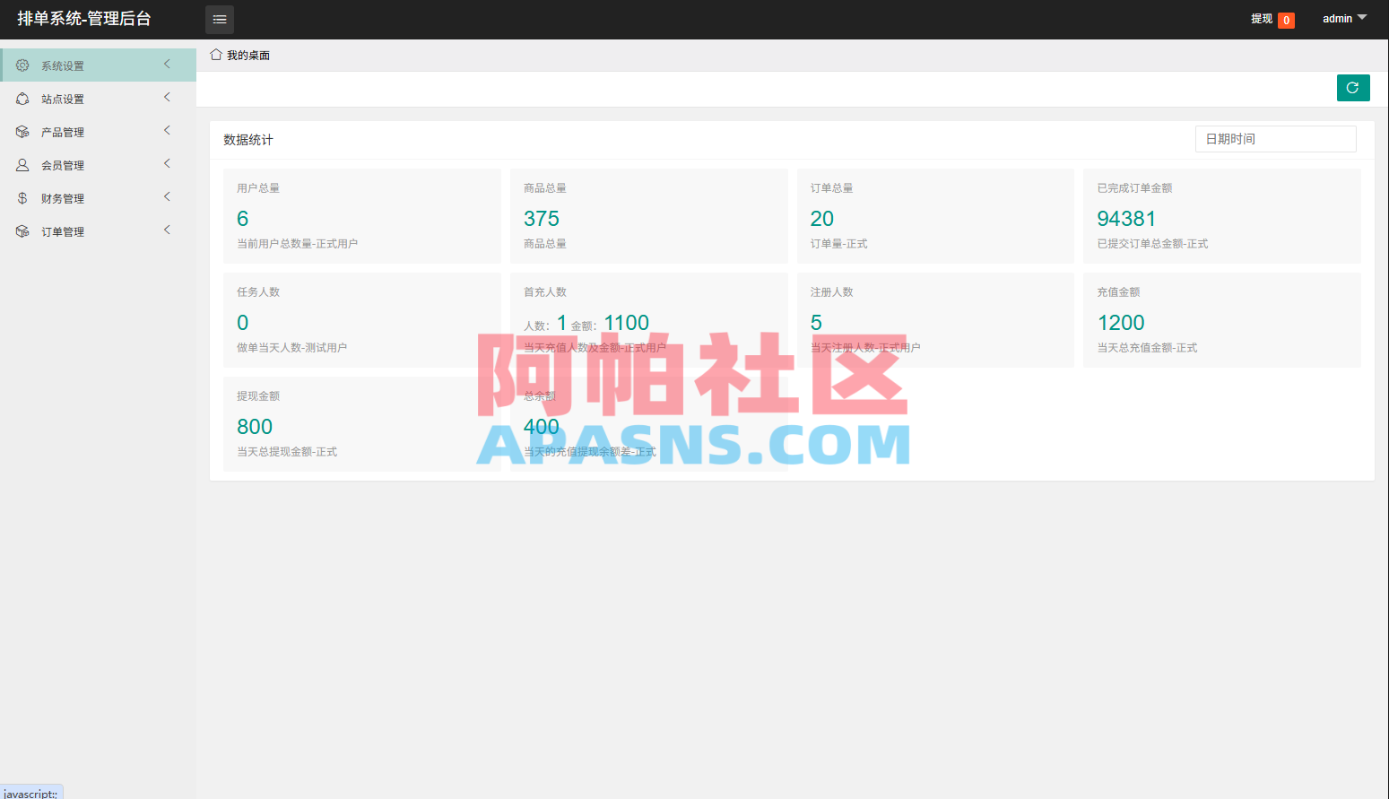This screenshot has width=1389, height=799.
Task: Click the 提现金额 value 800
Action: click(255, 427)
